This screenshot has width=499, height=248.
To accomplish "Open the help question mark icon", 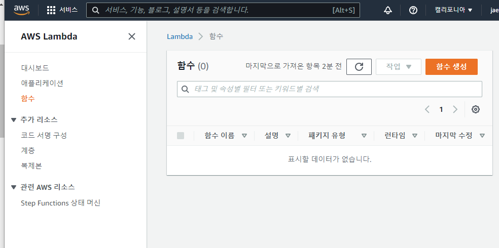I will (x=413, y=10).
